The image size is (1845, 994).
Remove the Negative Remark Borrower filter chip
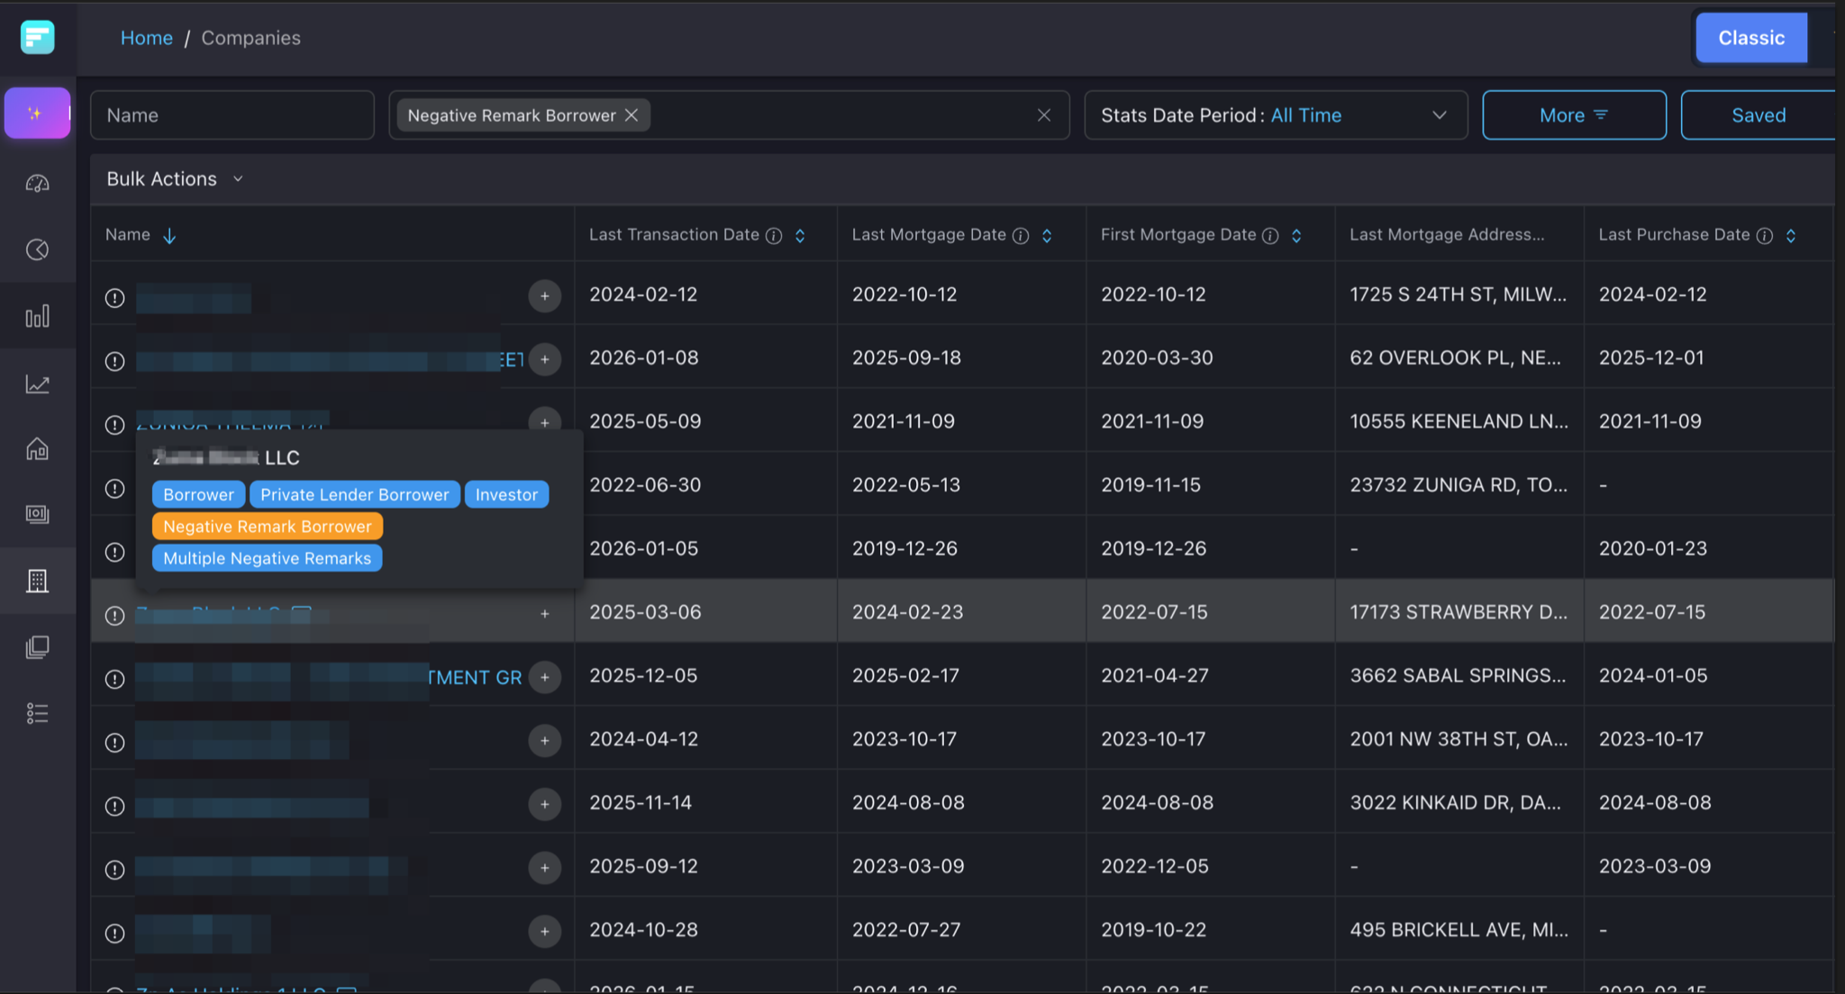click(x=632, y=115)
